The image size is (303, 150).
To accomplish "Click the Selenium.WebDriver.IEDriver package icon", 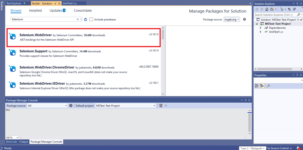I will [x=12, y=85].
